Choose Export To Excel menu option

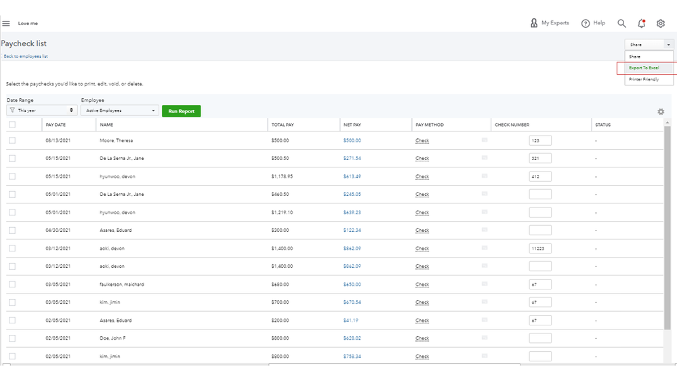tap(644, 68)
